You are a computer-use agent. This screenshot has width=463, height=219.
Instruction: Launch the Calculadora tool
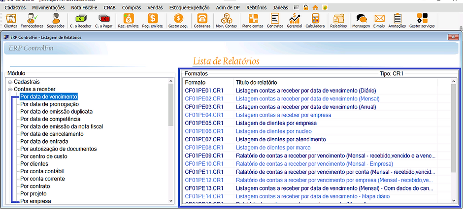(x=315, y=21)
